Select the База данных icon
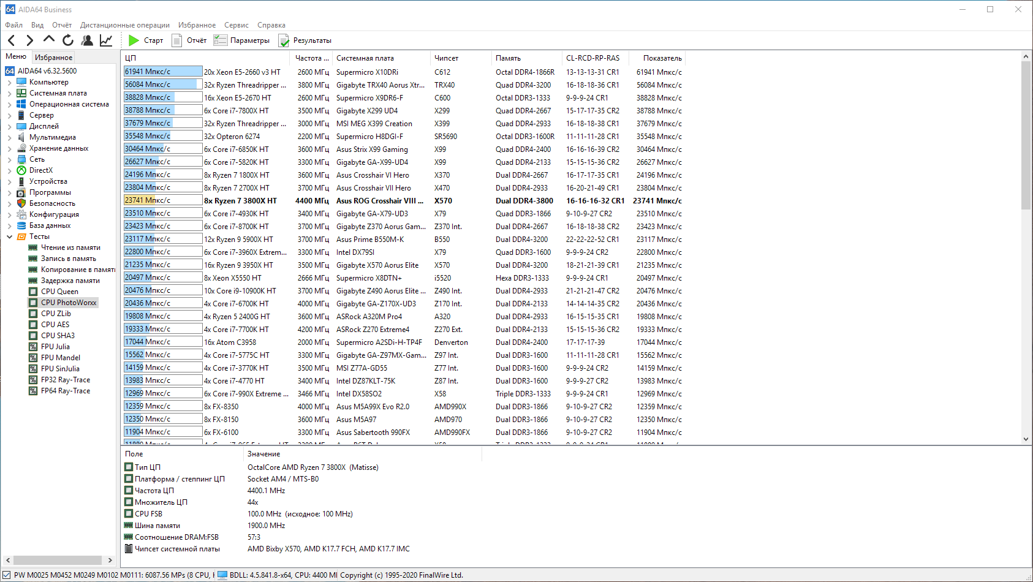 click(21, 225)
